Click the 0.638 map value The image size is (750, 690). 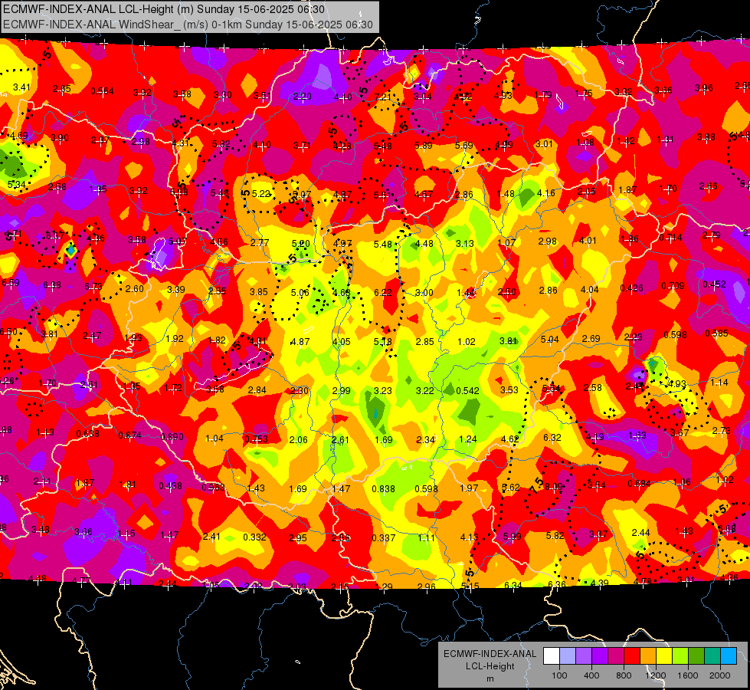87,434
